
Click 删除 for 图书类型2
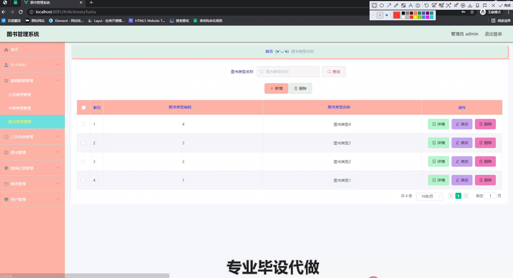click(485, 161)
